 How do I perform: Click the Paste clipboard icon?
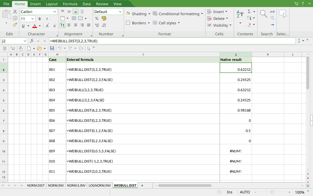[x=6, y=14]
